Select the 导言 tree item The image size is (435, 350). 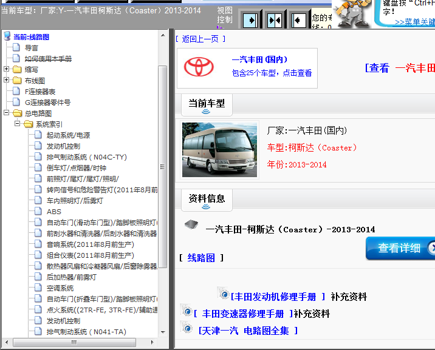32,48
